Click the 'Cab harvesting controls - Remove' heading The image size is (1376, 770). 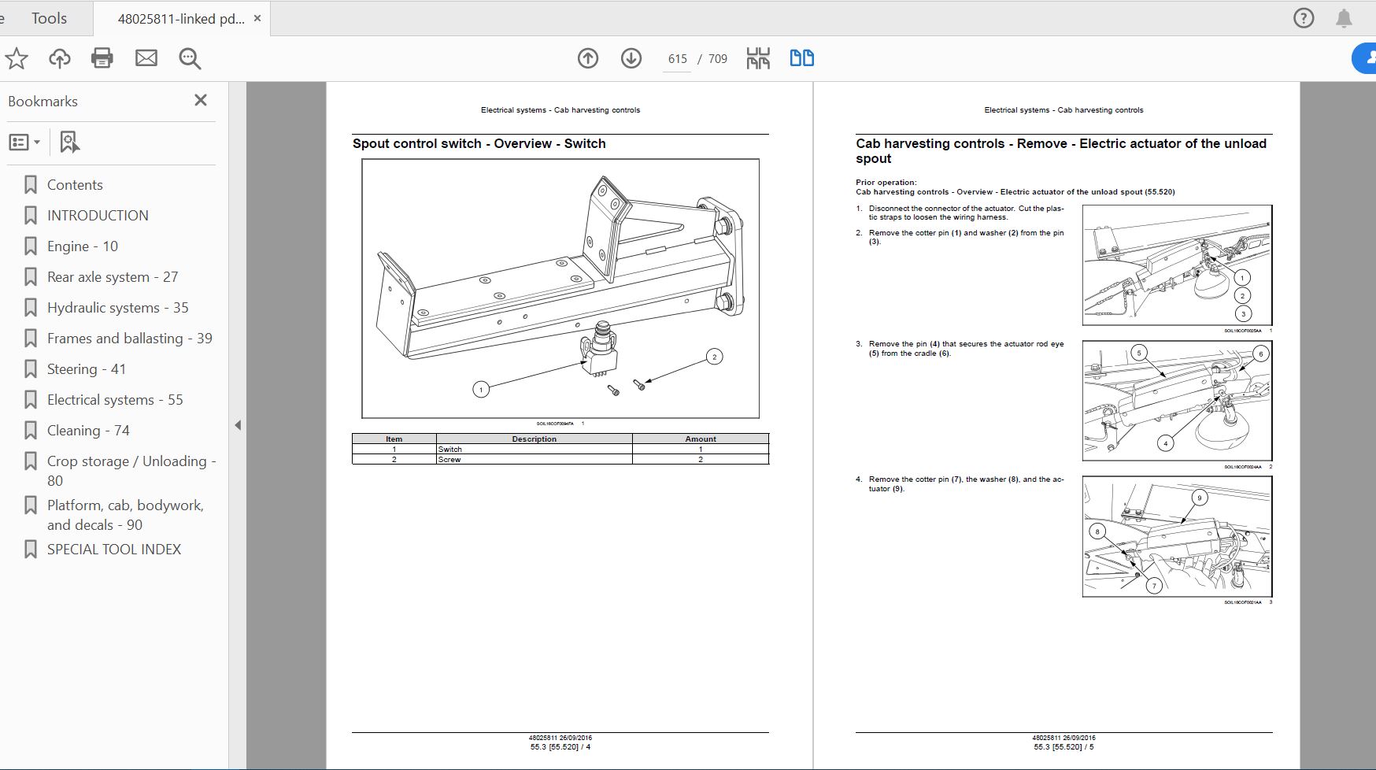click(1061, 151)
